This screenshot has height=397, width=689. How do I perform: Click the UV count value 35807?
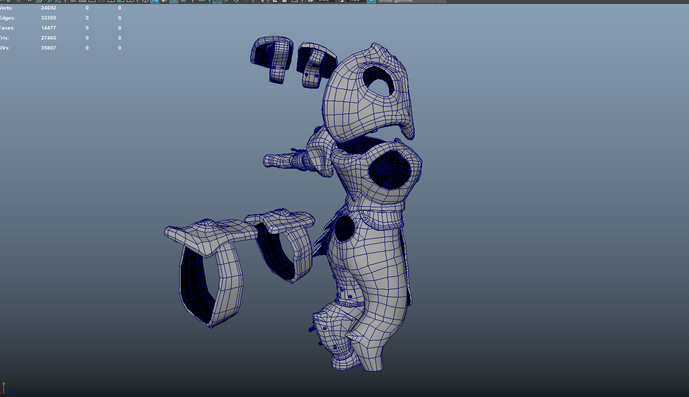coord(49,48)
